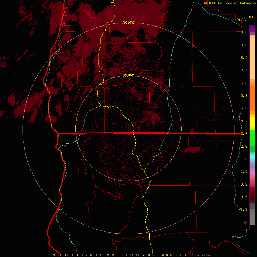Click the 1.0 scale value
Viewport: 257px width, 257px height.
(244, 172)
